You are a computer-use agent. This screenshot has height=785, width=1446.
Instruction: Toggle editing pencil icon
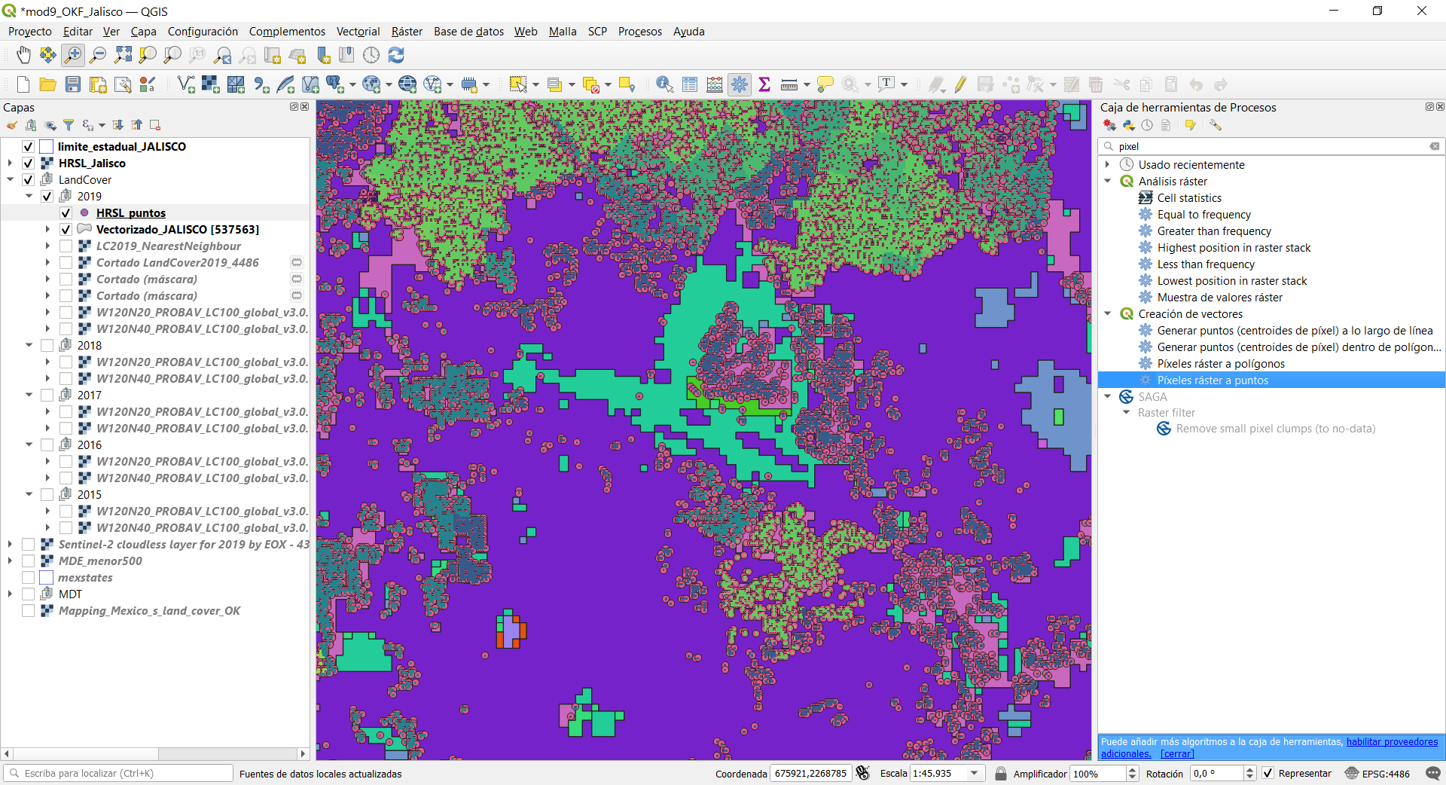[960, 84]
